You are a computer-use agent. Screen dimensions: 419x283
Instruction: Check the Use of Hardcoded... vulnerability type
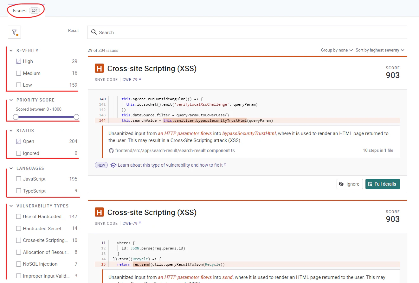tap(18, 217)
